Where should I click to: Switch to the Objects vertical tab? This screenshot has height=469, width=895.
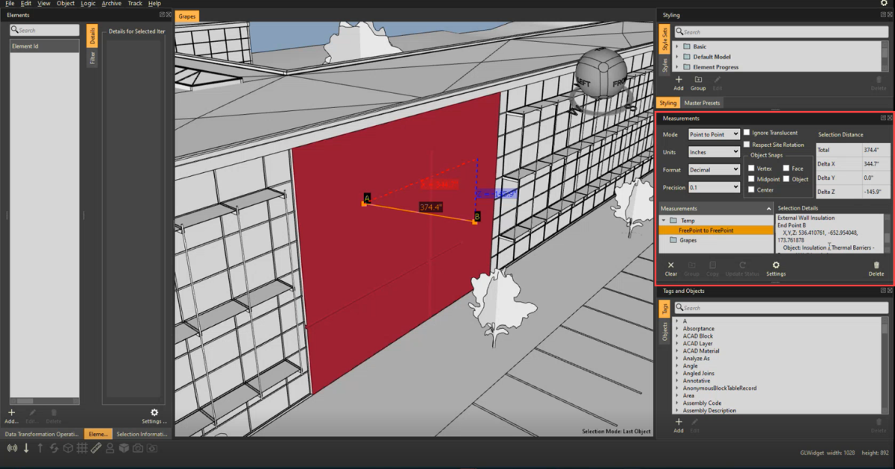coord(665,332)
